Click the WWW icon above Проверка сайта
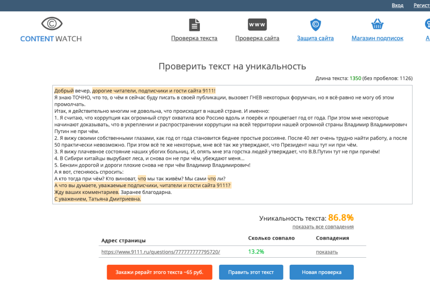The image size is (430, 290). (257, 25)
